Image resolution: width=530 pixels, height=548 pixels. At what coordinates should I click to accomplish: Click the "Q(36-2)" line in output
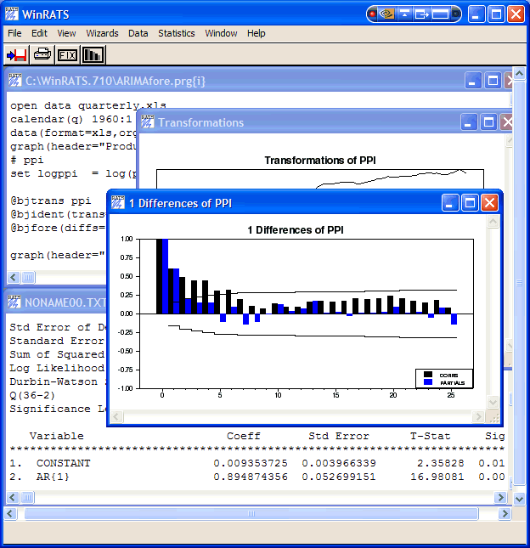click(x=32, y=395)
